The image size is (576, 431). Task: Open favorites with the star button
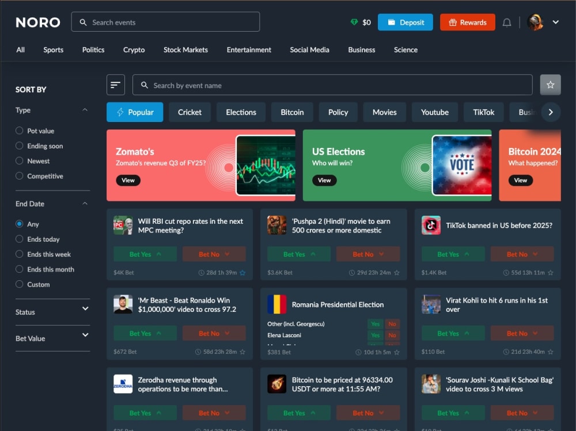click(550, 85)
